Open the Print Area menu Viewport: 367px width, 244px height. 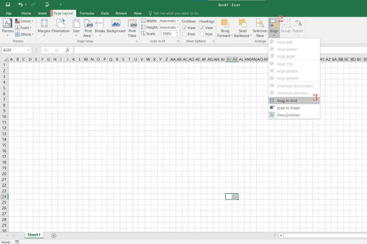(x=88, y=28)
